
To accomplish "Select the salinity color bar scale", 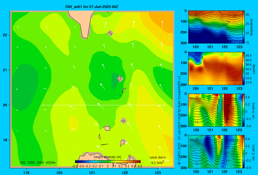I will click(x=244, y=68).
